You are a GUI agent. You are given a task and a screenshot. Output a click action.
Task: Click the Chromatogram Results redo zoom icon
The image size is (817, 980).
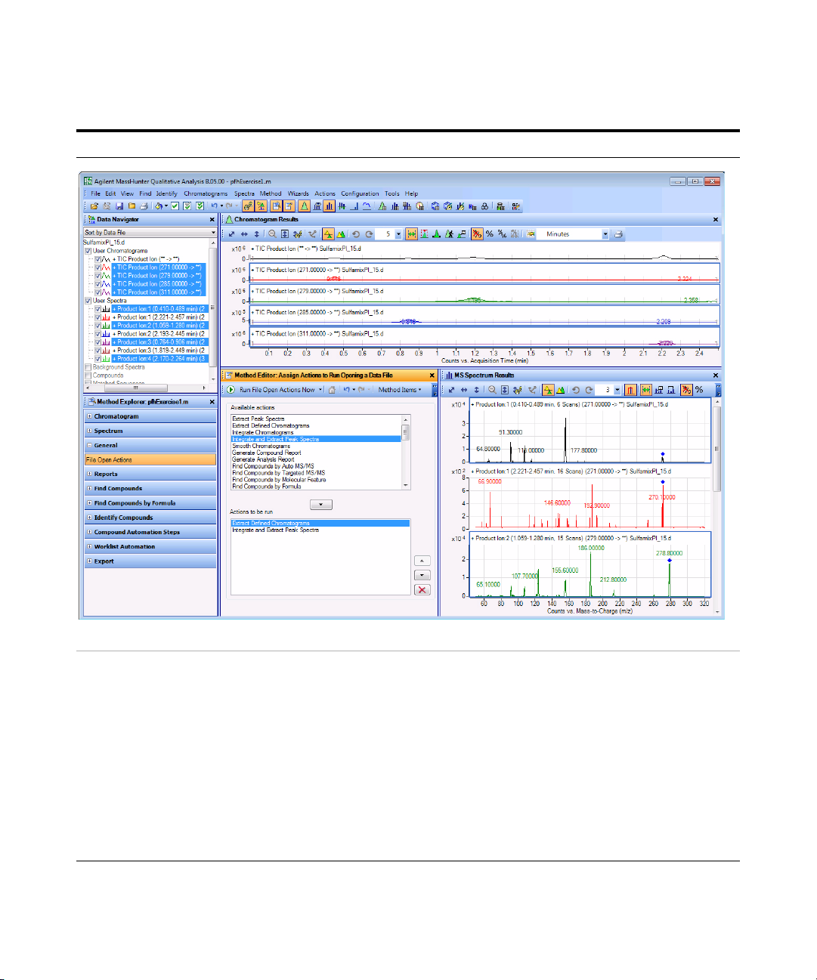(369, 234)
